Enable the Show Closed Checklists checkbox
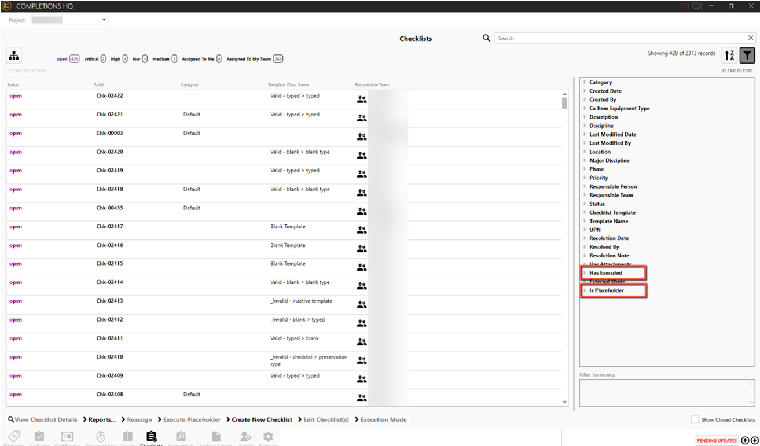Image resolution: width=760 pixels, height=446 pixels. tap(695, 420)
